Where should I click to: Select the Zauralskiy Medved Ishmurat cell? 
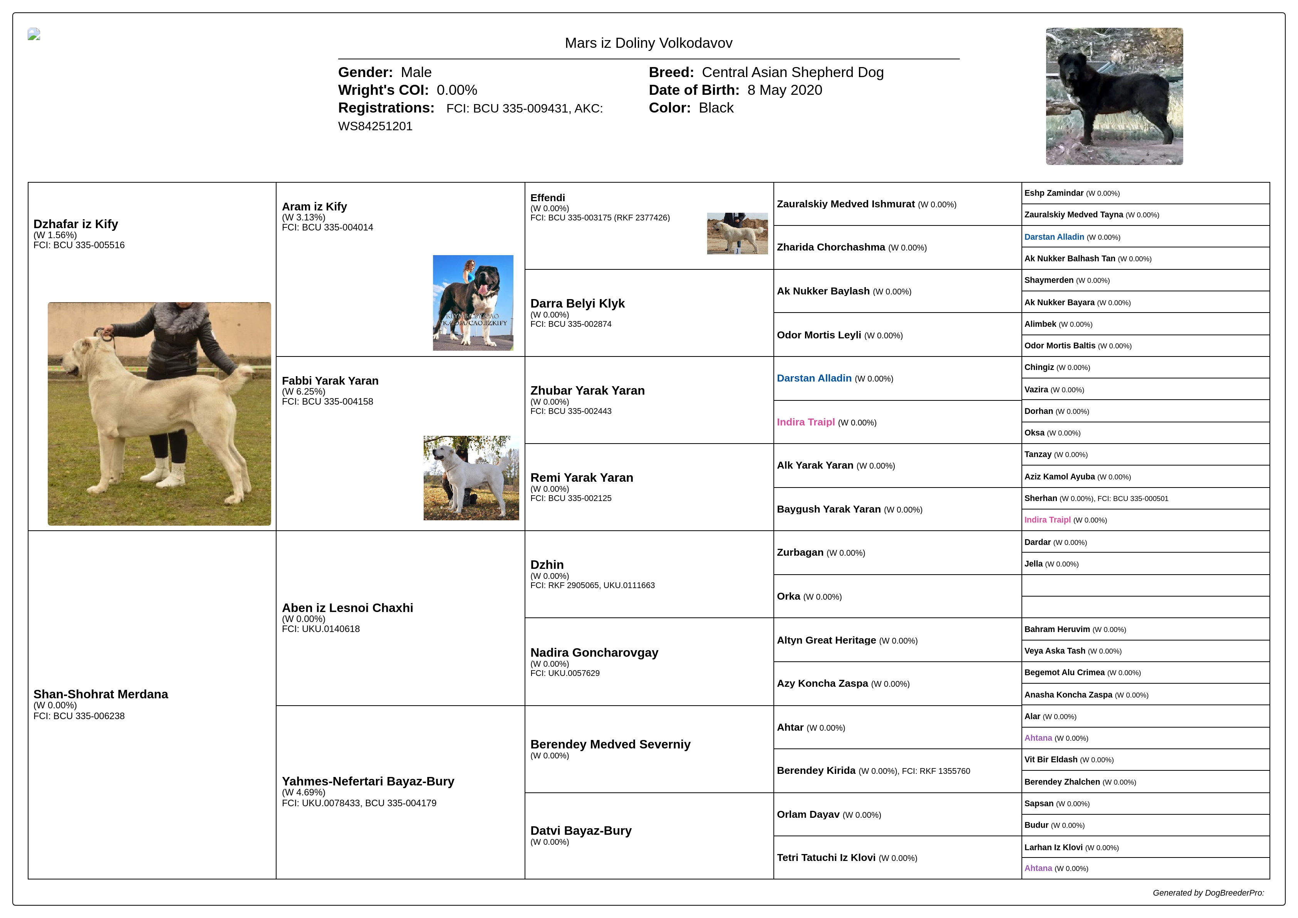tap(845, 204)
